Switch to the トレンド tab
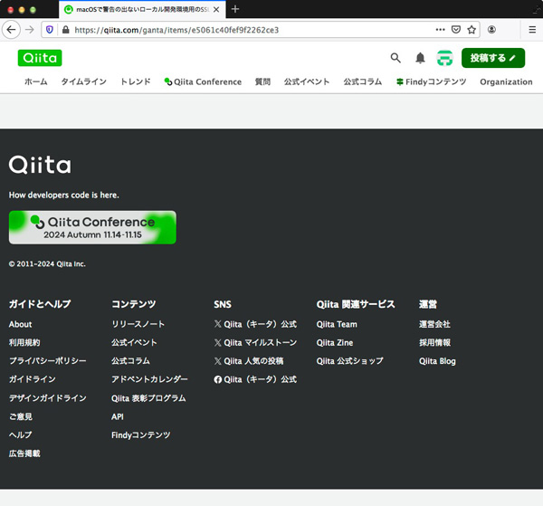The width and height of the screenshot is (543, 506). [x=138, y=81]
